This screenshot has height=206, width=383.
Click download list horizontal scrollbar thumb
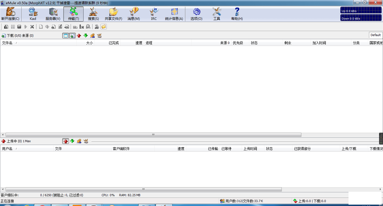[x=153, y=135]
